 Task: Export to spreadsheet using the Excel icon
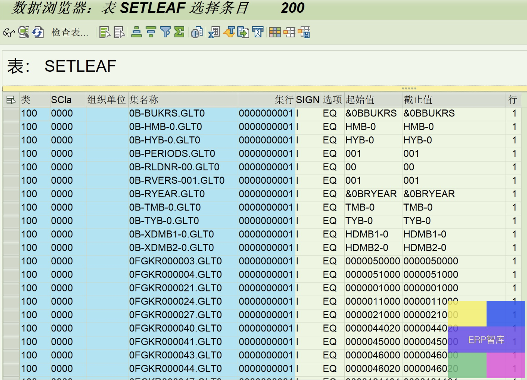pyautogui.click(x=214, y=32)
